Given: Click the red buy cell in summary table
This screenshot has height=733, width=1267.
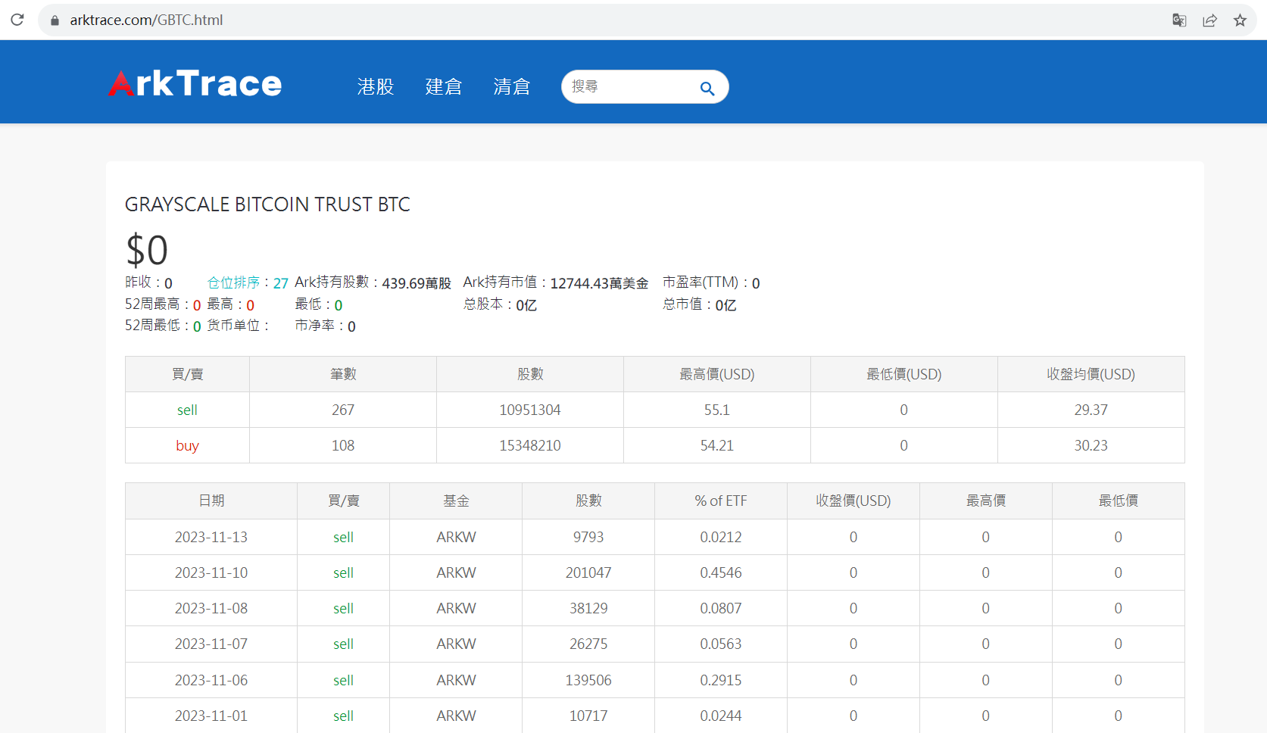Looking at the screenshot, I should (187, 445).
